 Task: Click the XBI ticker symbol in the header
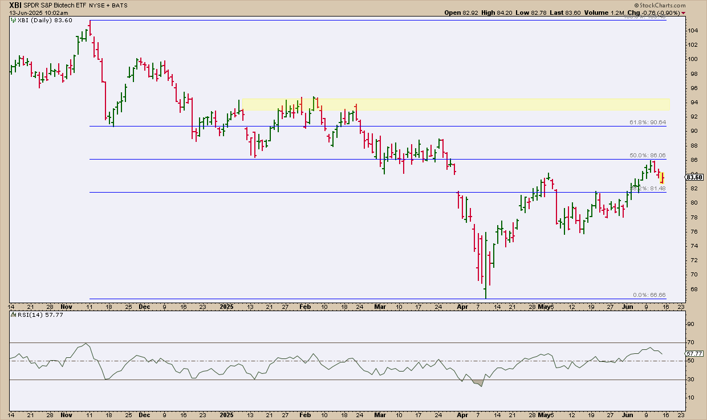click(16, 5)
